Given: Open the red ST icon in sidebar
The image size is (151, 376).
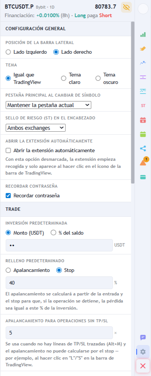Looking at the screenshot, I should tap(143, 106).
